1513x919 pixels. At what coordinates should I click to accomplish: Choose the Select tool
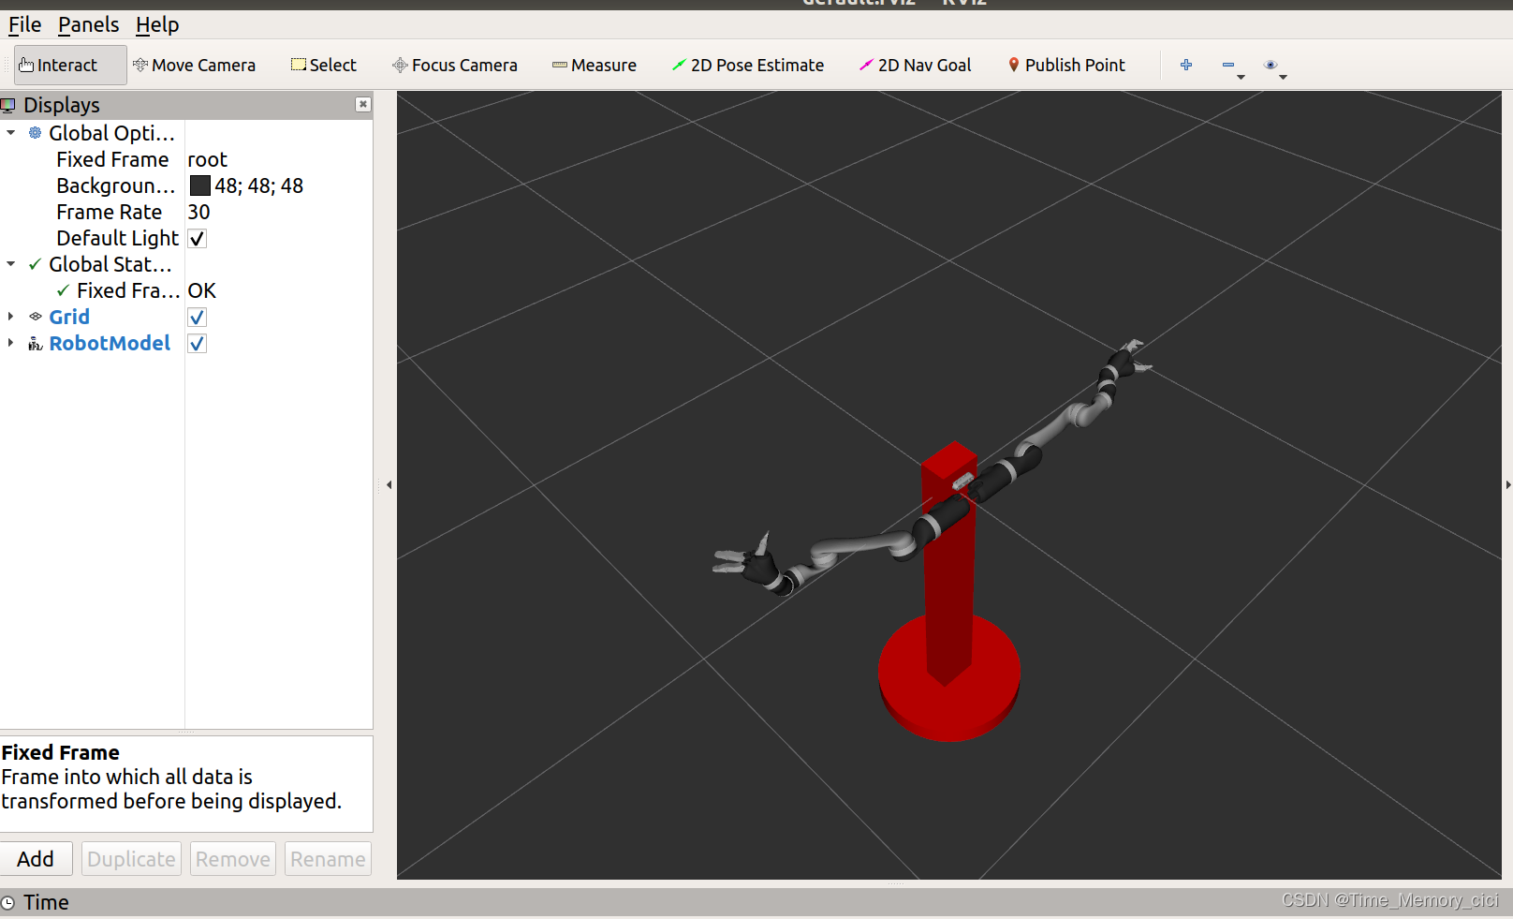click(x=324, y=65)
